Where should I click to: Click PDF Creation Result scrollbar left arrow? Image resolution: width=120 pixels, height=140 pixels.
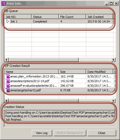[x=7, y=101]
